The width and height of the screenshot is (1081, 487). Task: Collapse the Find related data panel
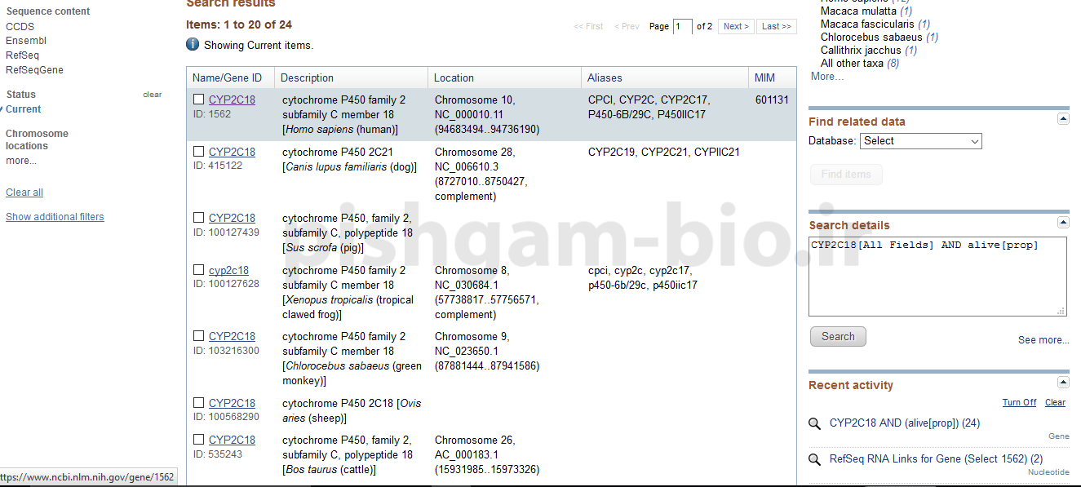(x=1063, y=119)
